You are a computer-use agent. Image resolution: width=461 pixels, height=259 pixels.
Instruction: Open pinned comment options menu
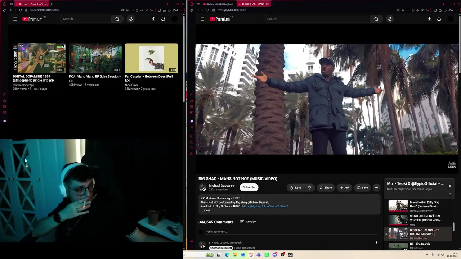point(376,243)
